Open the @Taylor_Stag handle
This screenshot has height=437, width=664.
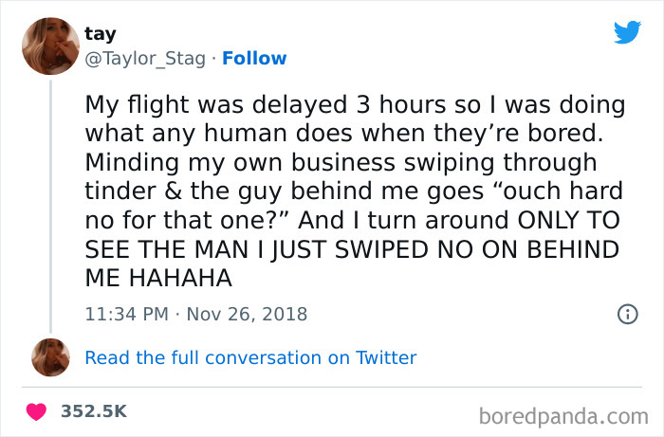pos(145,59)
